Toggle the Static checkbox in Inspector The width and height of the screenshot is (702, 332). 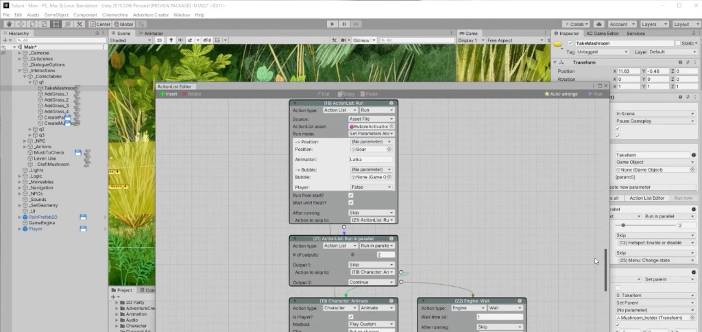pyautogui.click(x=677, y=43)
